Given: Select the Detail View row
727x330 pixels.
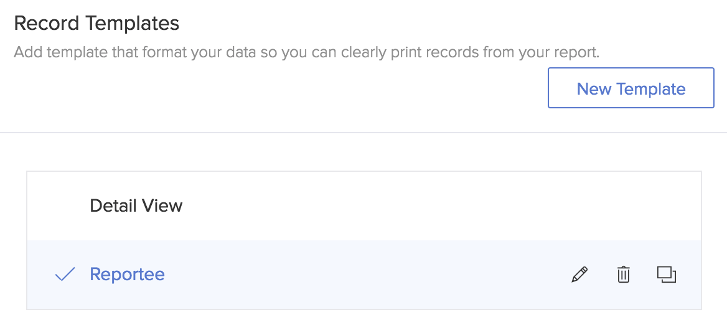Looking at the screenshot, I should pyautogui.click(x=364, y=206).
